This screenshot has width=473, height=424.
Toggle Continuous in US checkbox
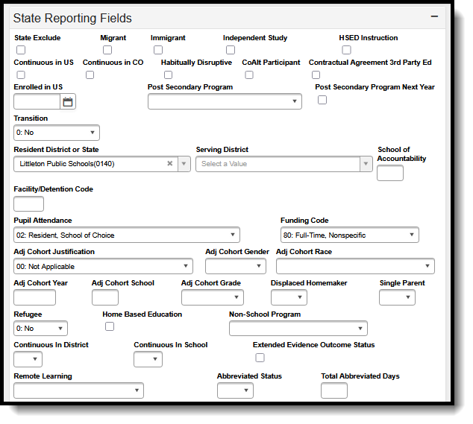pyautogui.click(x=21, y=75)
